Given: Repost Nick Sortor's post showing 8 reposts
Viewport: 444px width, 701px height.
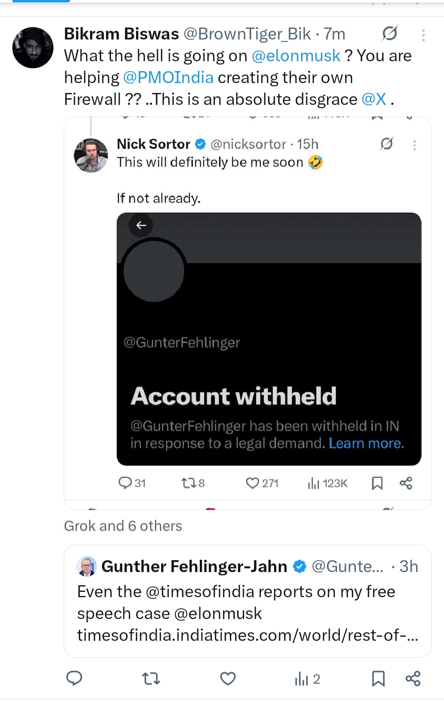Looking at the screenshot, I should tap(189, 483).
